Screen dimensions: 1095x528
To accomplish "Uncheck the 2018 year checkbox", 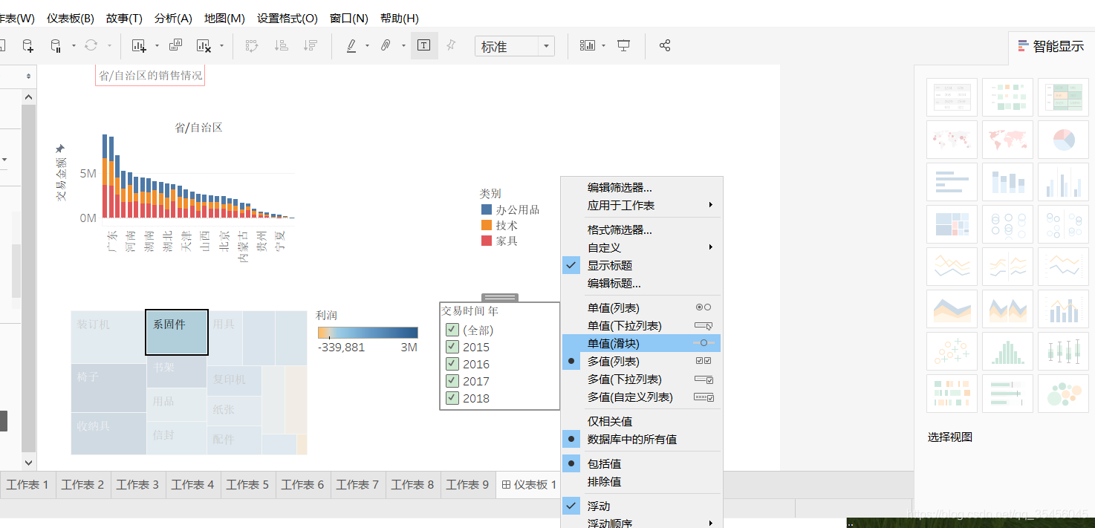I will [x=452, y=398].
